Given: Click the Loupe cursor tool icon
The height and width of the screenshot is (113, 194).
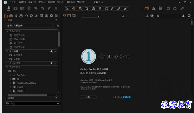Looking at the screenshot, I should tap(80, 9).
